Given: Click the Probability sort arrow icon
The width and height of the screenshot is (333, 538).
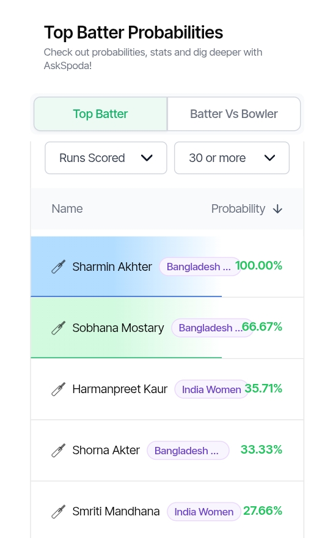Looking at the screenshot, I should click(x=277, y=209).
